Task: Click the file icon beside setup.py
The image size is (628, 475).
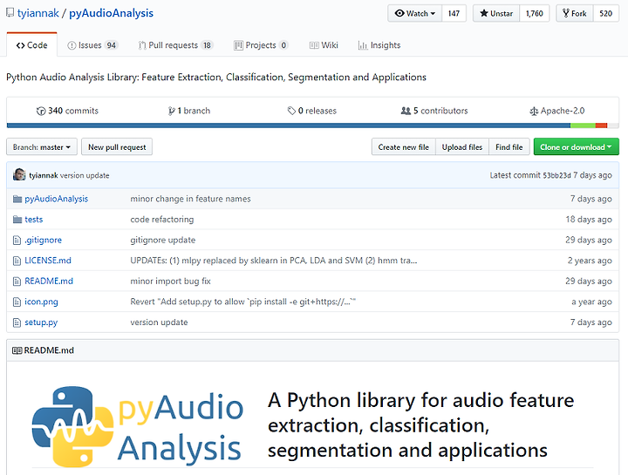Action: pyautogui.click(x=17, y=322)
